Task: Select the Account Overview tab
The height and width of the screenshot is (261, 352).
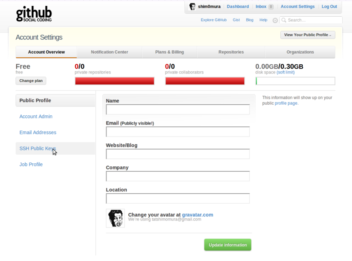Action: click(x=46, y=52)
